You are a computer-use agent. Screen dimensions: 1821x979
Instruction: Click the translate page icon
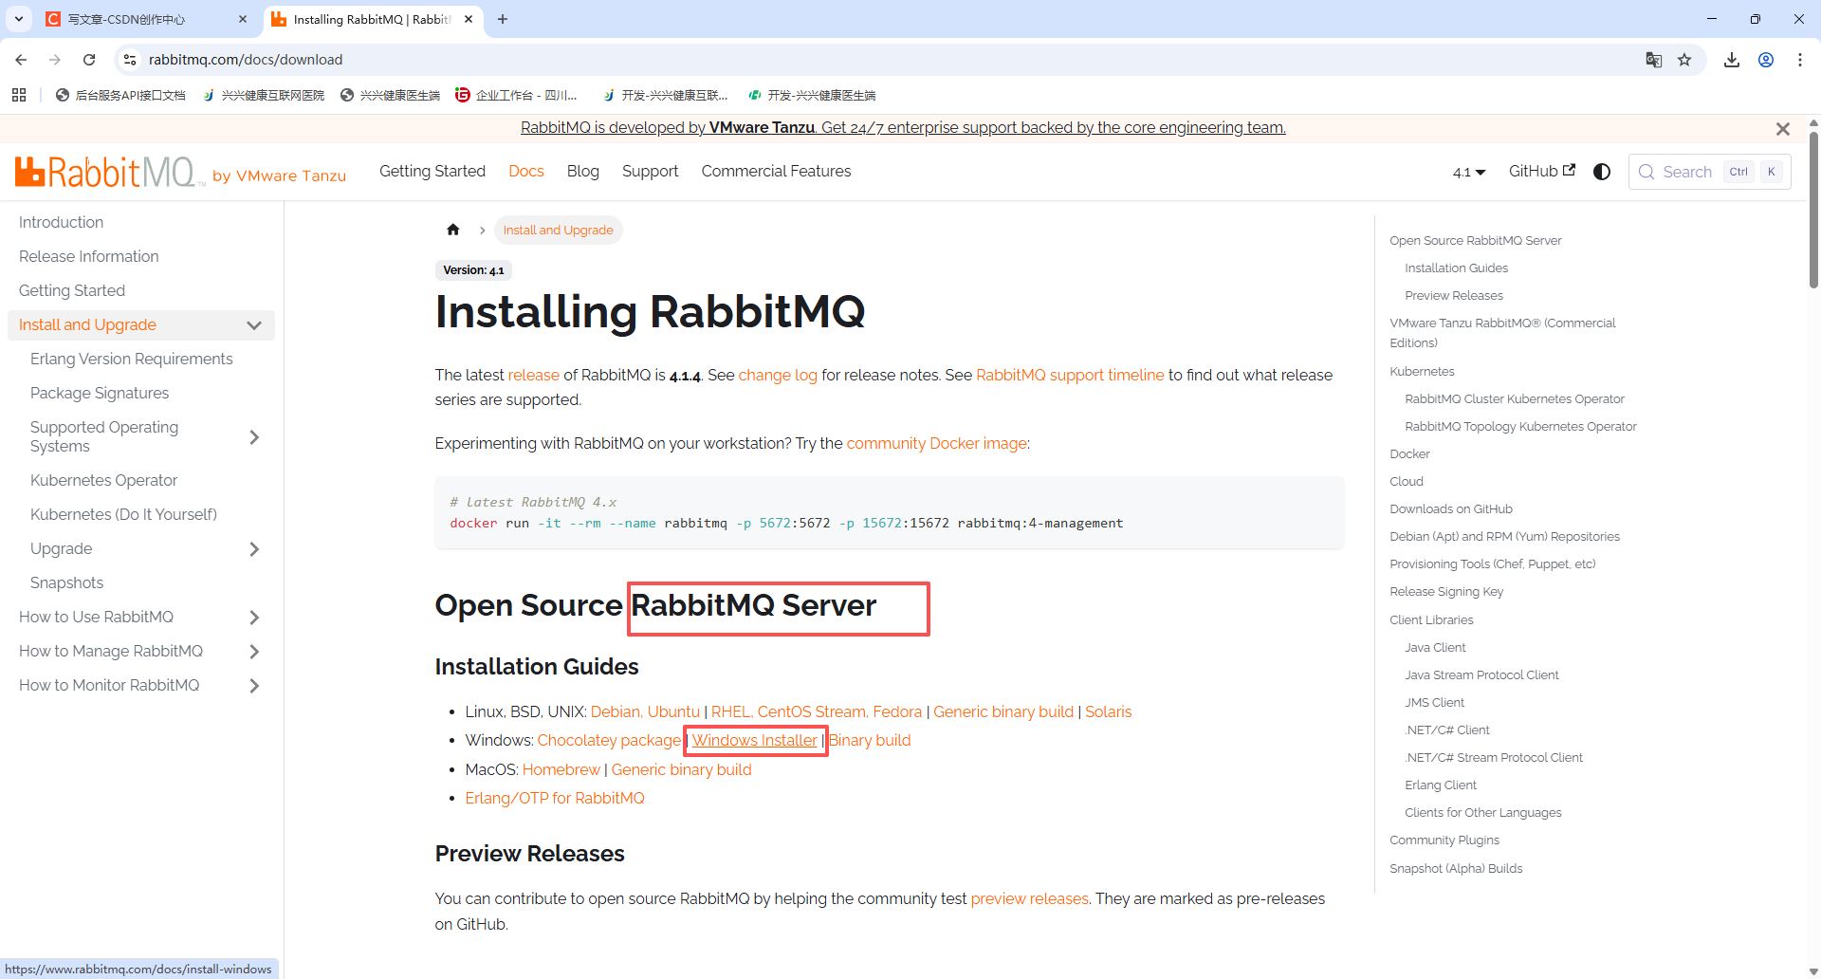tap(1654, 60)
